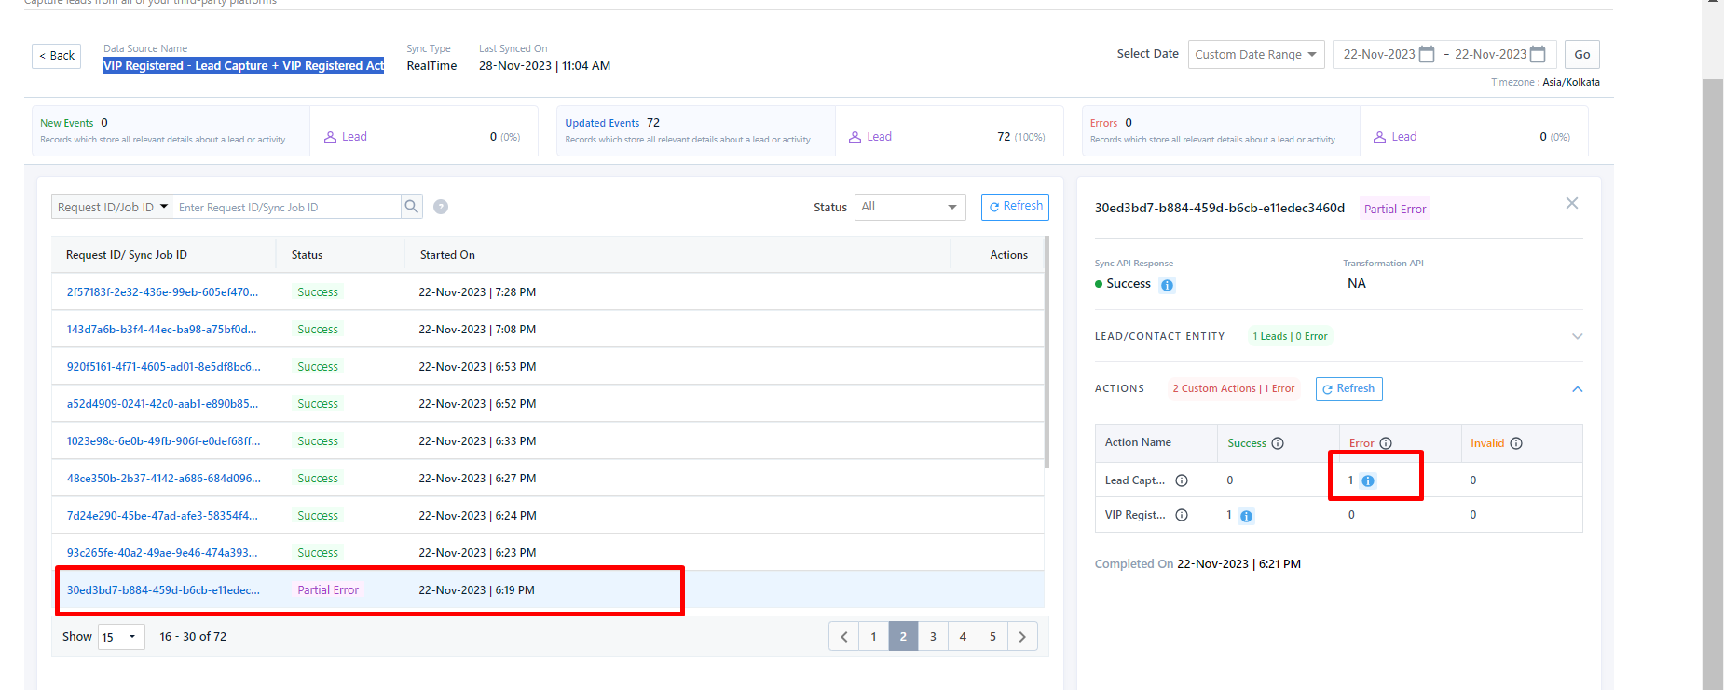This screenshot has height=690, width=1724.
Task: Open request 1023e98c-6e0b-49fb-906f-e0def68ff...
Action: (163, 441)
